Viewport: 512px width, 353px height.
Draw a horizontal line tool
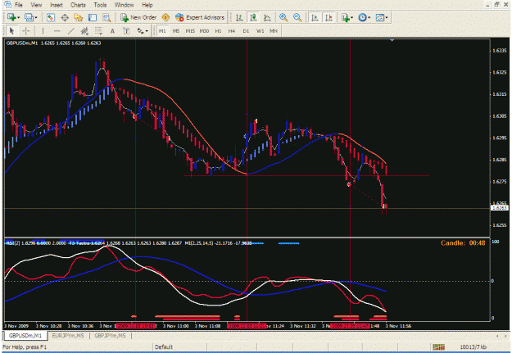pyautogui.click(x=57, y=31)
